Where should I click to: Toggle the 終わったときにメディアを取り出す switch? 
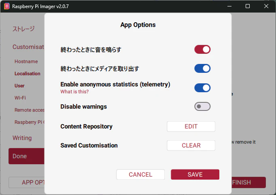[x=202, y=68]
